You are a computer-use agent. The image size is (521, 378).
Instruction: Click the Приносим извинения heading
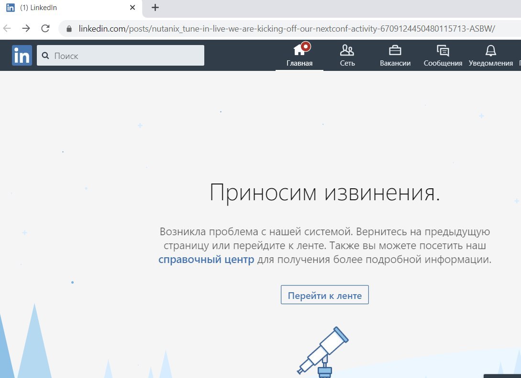coord(325,193)
